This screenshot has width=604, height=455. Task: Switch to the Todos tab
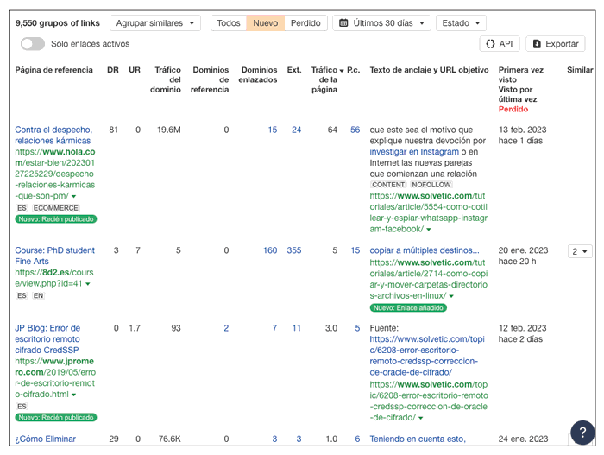(229, 23)
